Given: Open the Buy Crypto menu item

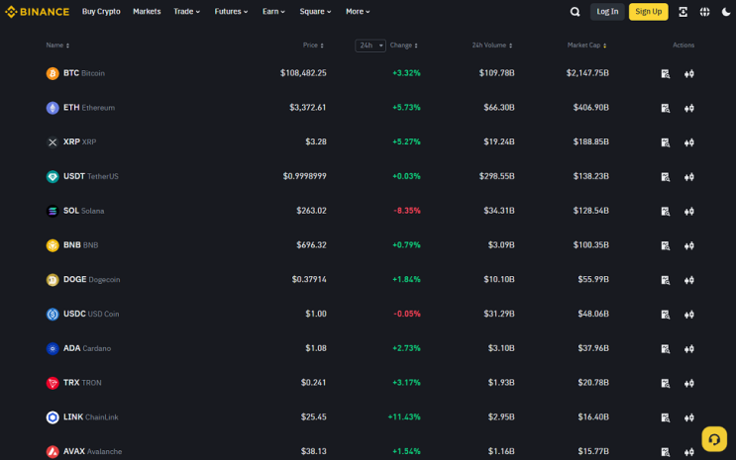Looking at the screenshot, I should [x=101, y=11].
